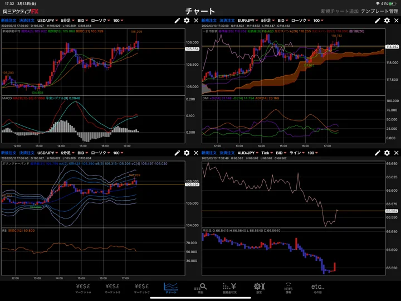401x301 pixels.
Task: Tap 決済注文 on the AUD/JPY chart
Action: [x=227, y=153]
